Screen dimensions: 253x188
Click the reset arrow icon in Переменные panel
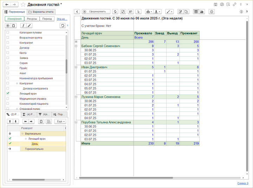point(62,26)
